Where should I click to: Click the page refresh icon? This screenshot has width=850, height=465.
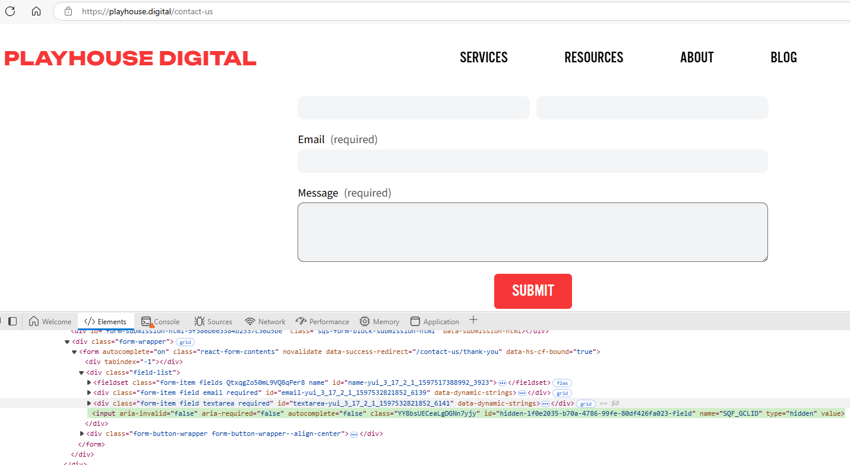(10, 11)
